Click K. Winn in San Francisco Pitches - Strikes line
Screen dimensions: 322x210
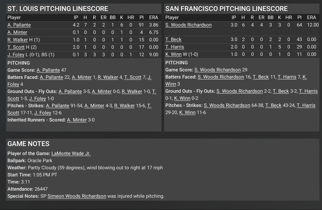click(188, 112)
